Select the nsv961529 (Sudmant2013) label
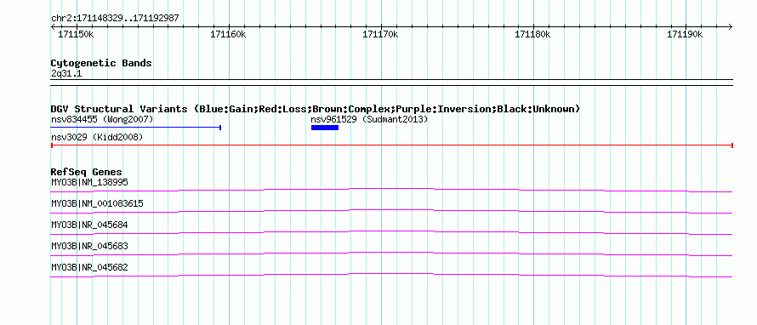The width and height of the screenshot is (757, 325). pos(369,119)
